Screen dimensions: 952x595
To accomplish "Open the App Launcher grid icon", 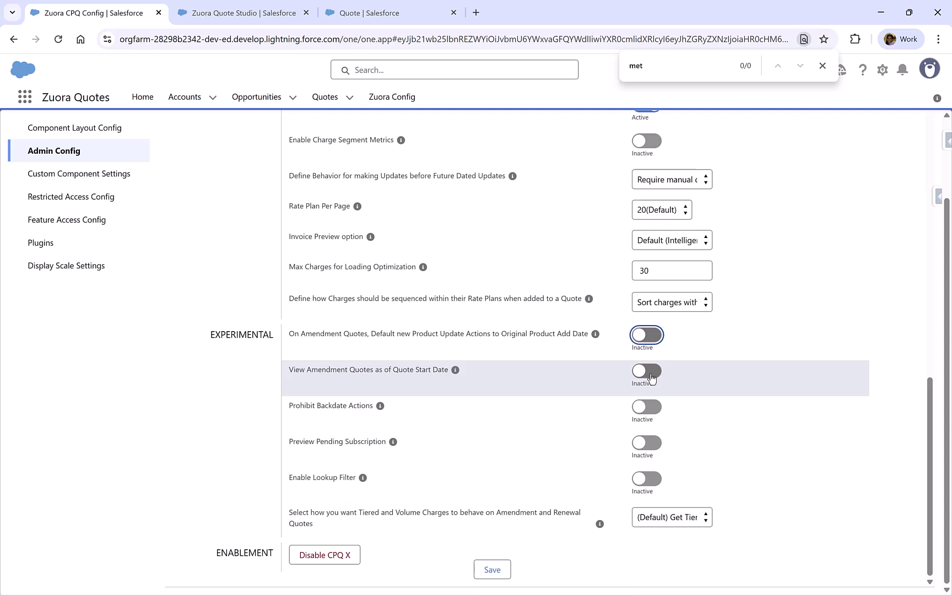I will coord(25,96).
